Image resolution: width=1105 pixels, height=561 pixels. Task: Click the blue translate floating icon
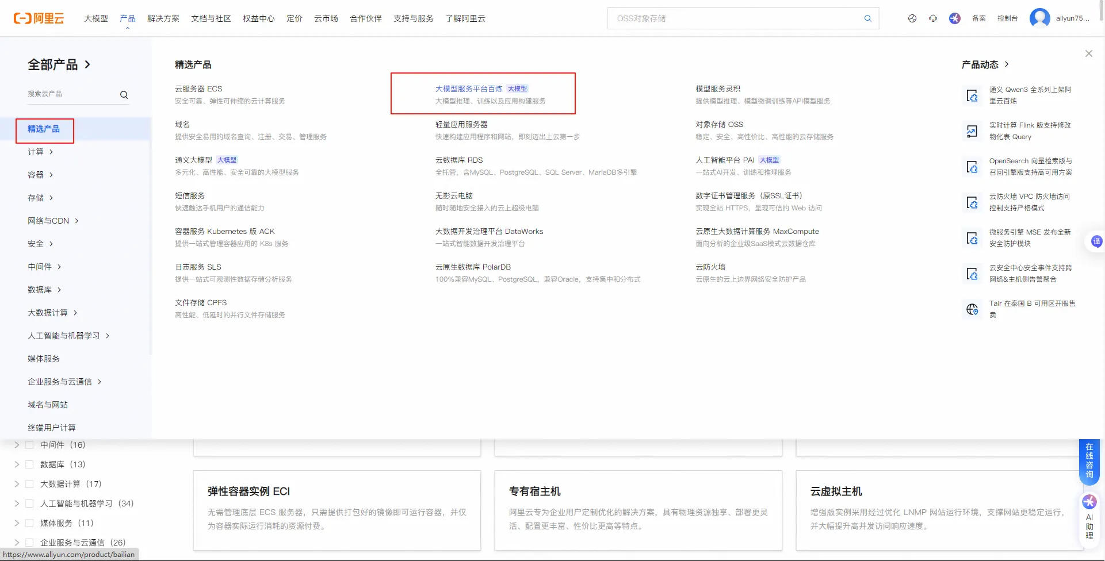click(x=1096, y=241)
